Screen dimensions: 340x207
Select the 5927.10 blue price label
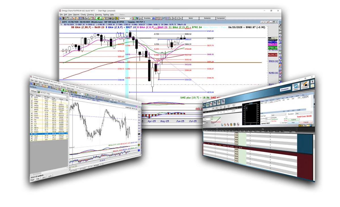[x=273, y=41]
